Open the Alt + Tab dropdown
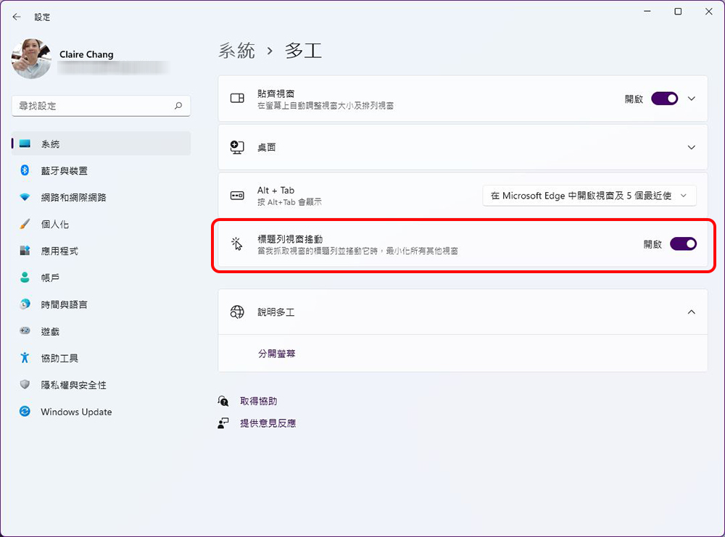 [x=589, y=196]
